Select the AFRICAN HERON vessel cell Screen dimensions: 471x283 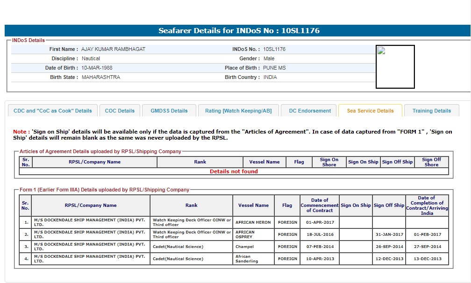coord(253,223)
